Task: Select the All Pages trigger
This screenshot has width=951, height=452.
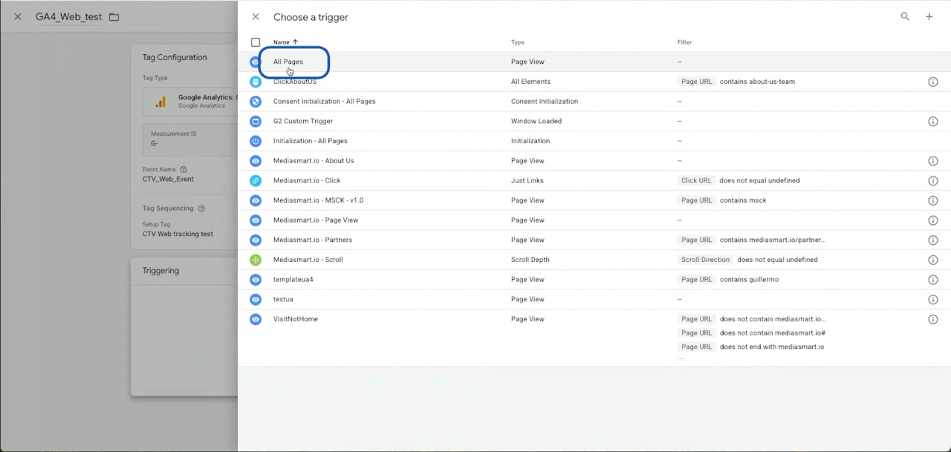Action: pos(288,62)
